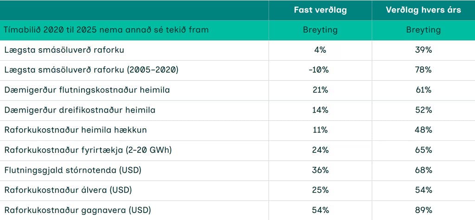The height and width of the screenshot is (220, 475).
Task: Click the 'Verðlag hvers árs' column header
Action: pyautogui.click(x=424, y=10)
